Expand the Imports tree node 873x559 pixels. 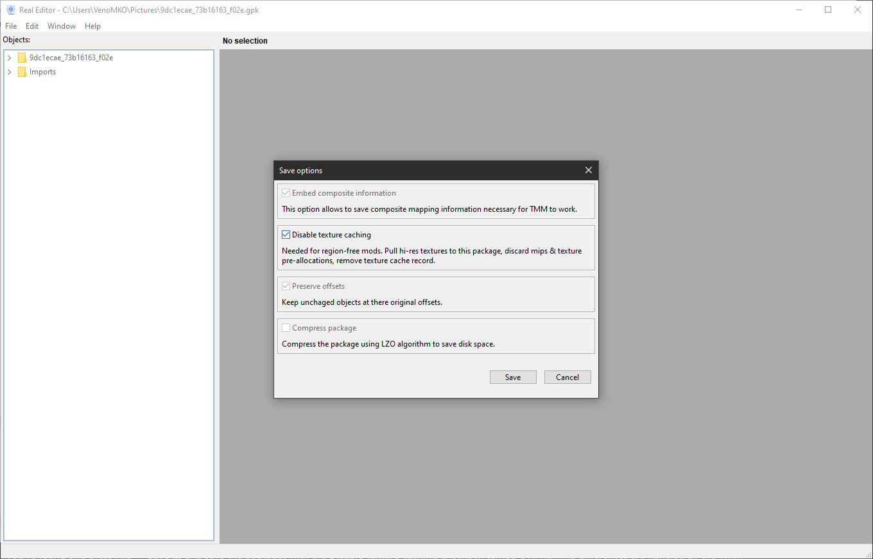pyautogui.click(x=9, y=72)
